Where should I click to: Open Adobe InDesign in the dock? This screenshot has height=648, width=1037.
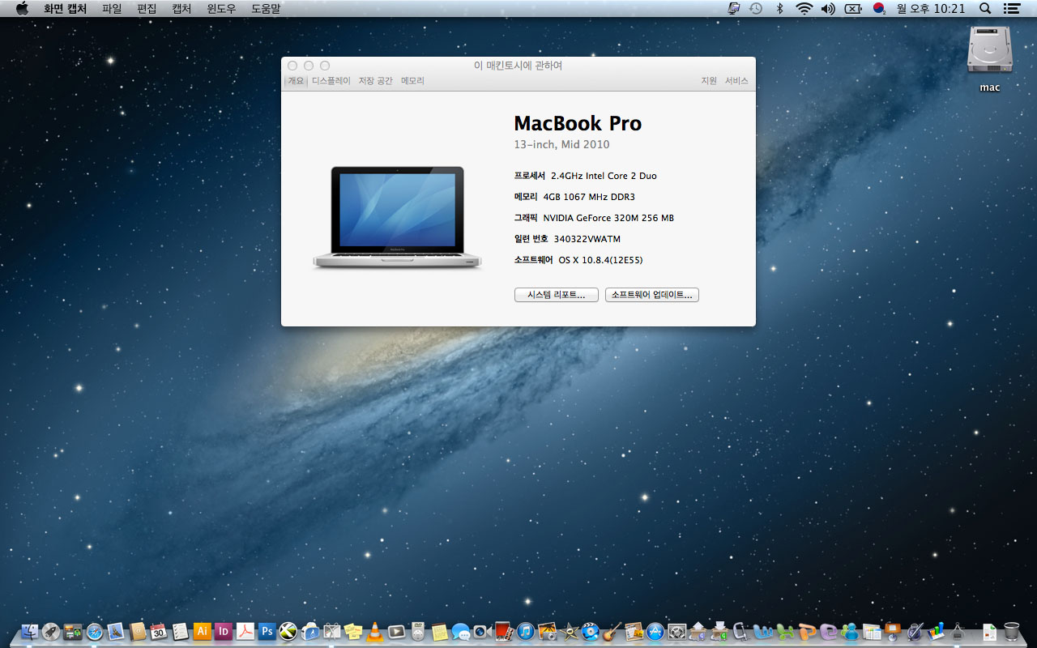pos(224,631)
